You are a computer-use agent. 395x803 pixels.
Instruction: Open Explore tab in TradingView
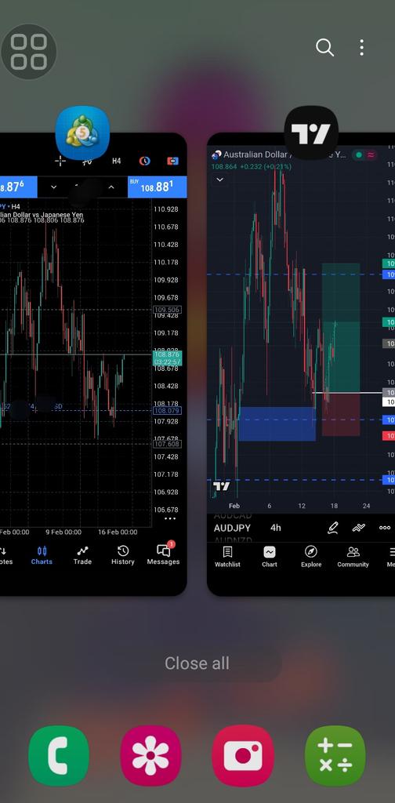(x=311, y=557)
